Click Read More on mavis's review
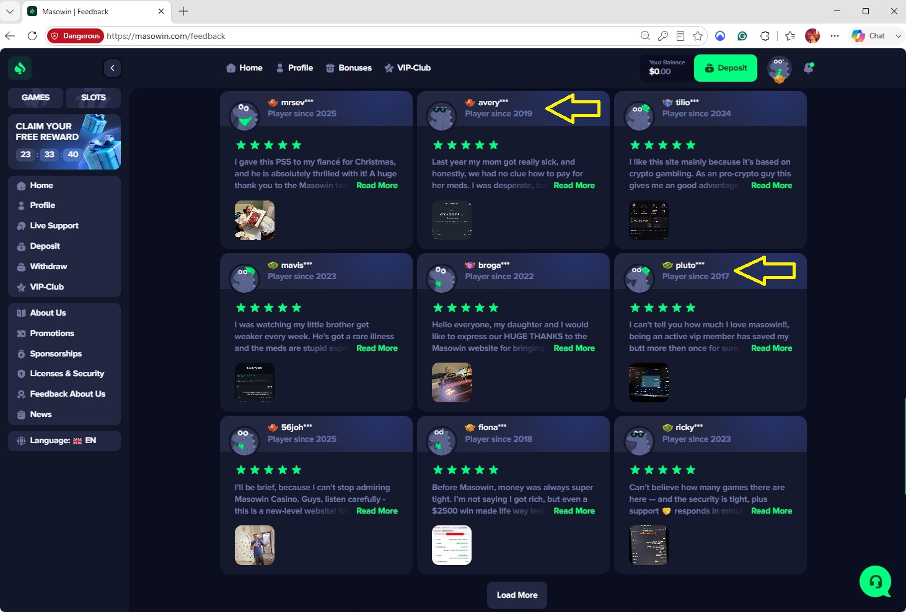 (x=377, y=348)
